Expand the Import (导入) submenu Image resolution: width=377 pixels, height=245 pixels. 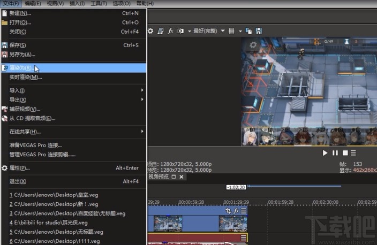pyautogui.click(x=17, y=90)
